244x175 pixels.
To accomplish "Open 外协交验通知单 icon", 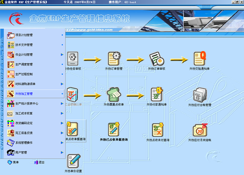I will [x=199, y=59].
